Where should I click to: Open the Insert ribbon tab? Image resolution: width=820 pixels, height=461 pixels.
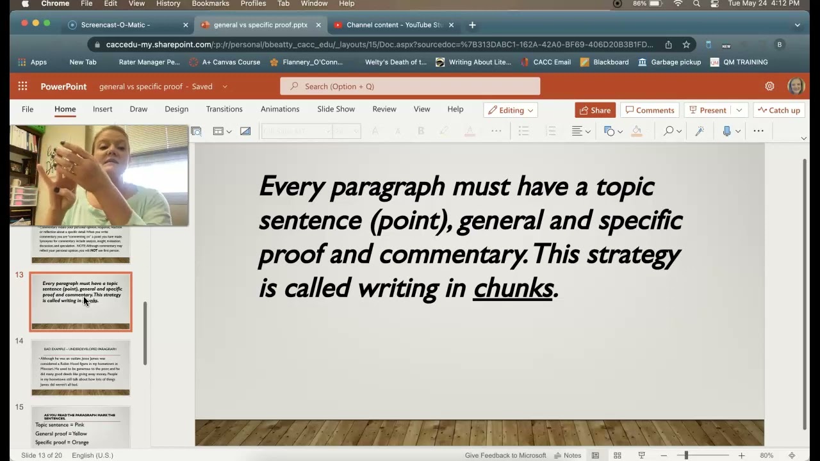[x=102, y=109]
